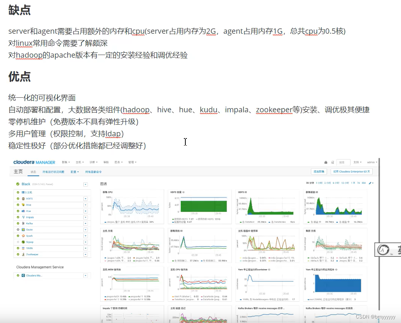Open the 所有运行状况问题 tab
This screenshot has height=323, width=401.
coord(53,172)
